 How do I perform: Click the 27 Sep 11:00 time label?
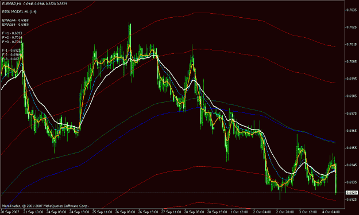[171, 212]
